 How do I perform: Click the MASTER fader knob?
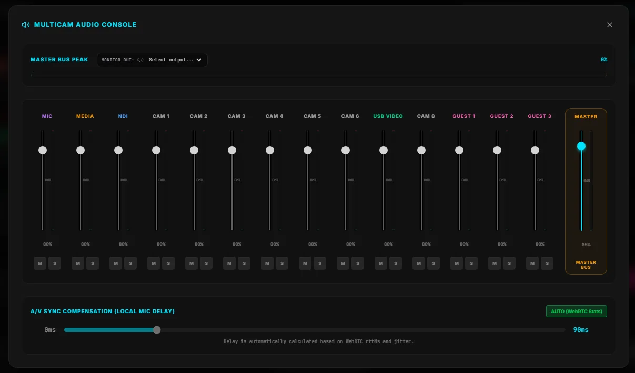(581, 146)
